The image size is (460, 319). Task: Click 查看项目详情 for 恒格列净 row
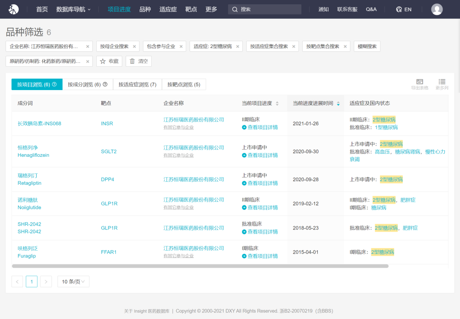tap(260, 155)
